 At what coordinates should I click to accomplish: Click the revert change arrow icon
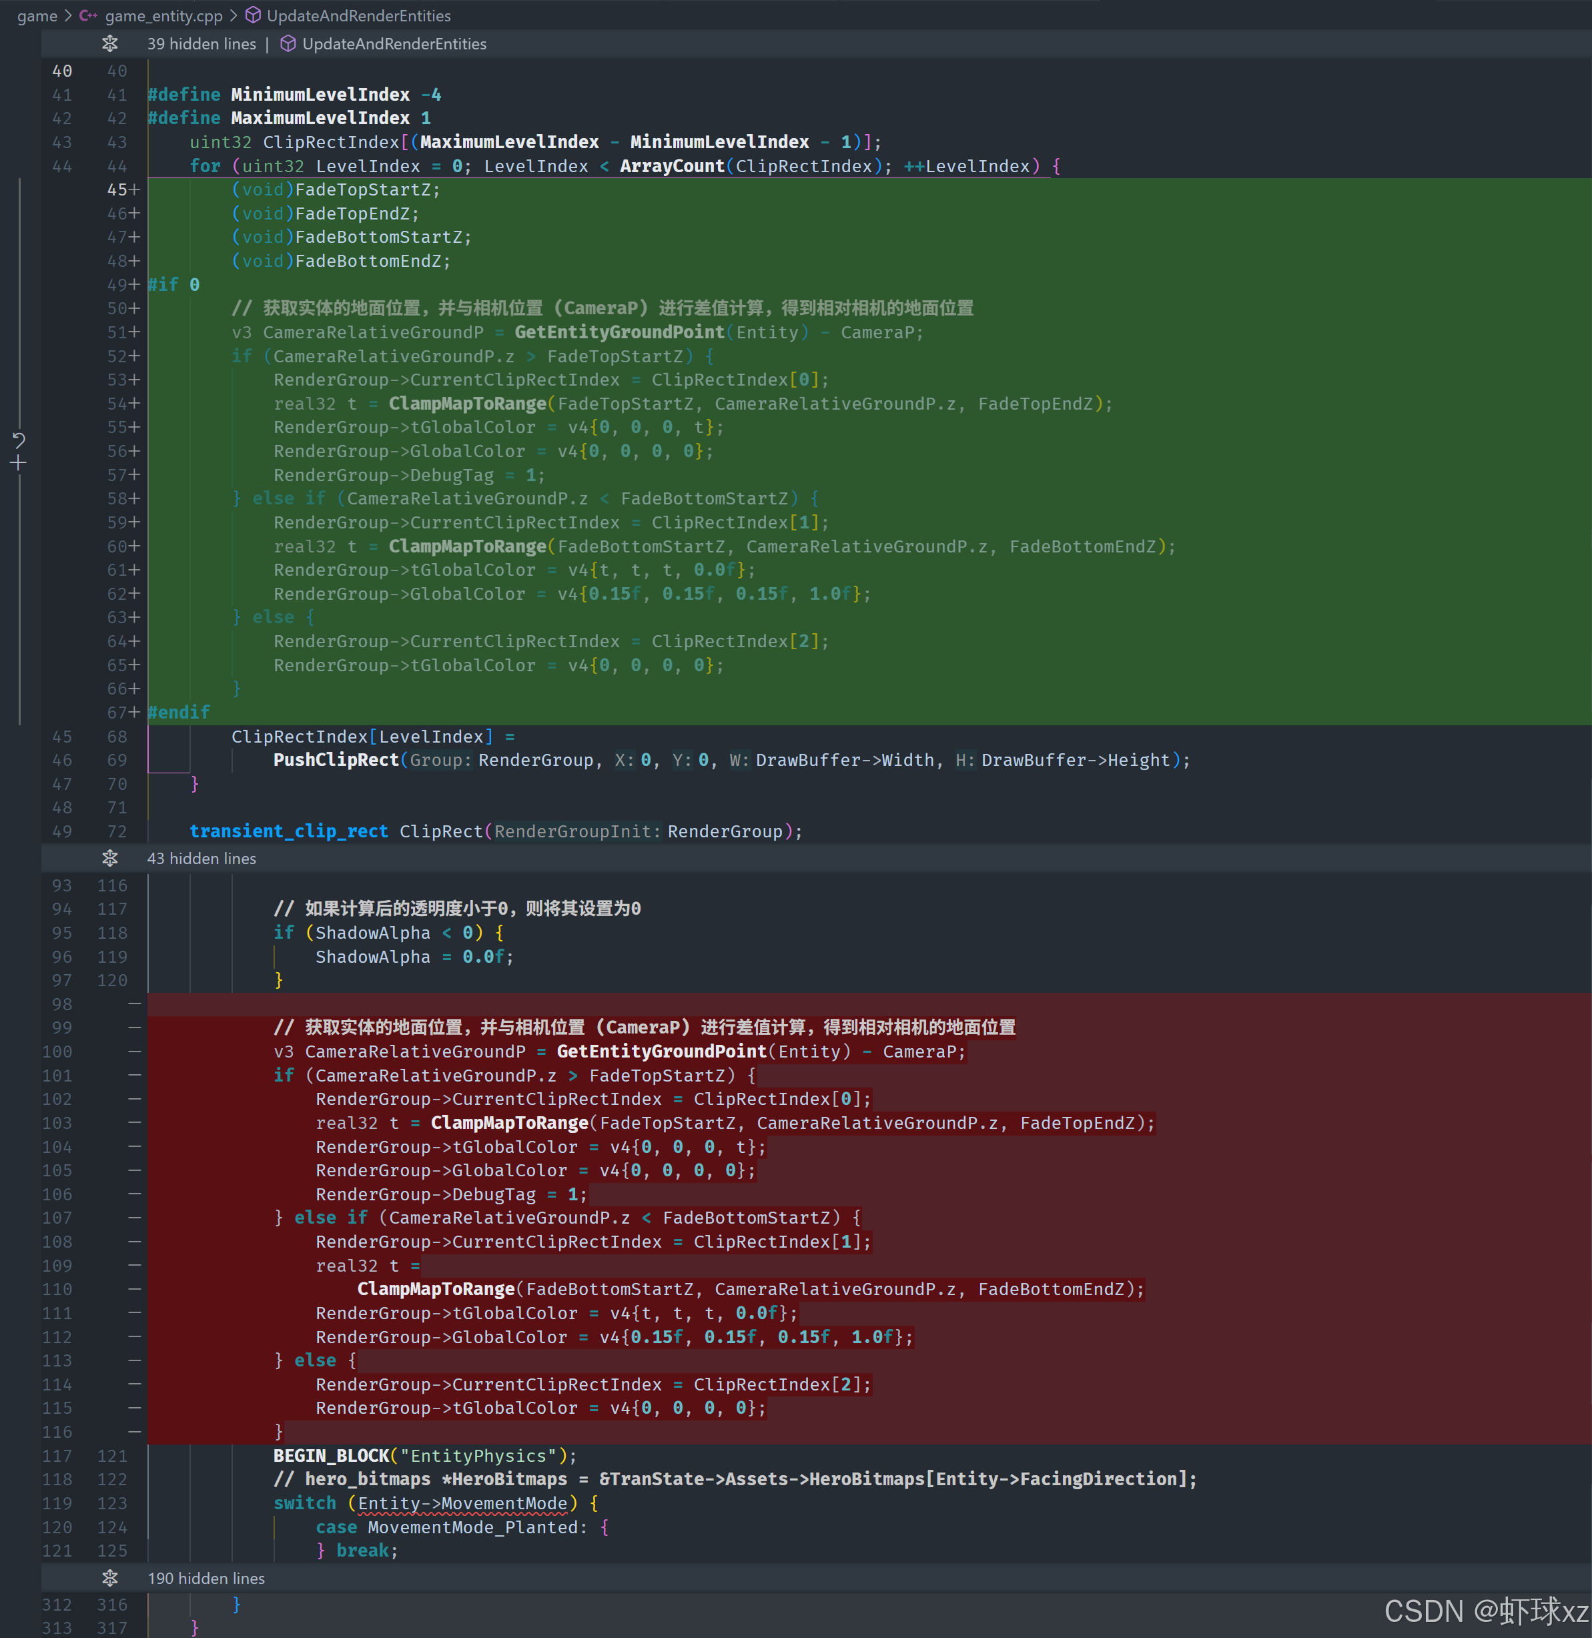tap(19, 440)
